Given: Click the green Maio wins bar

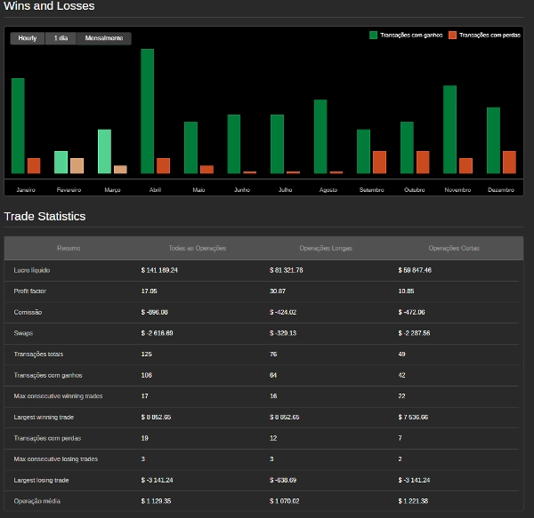Looking at the screenshot, I should tap(190, 147).
